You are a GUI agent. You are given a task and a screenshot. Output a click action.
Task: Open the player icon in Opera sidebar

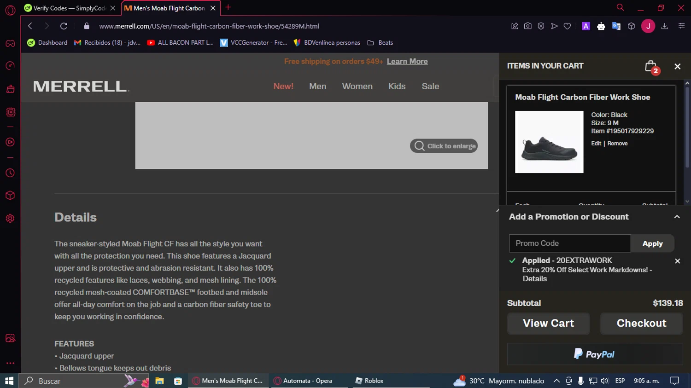click(10, 142)
